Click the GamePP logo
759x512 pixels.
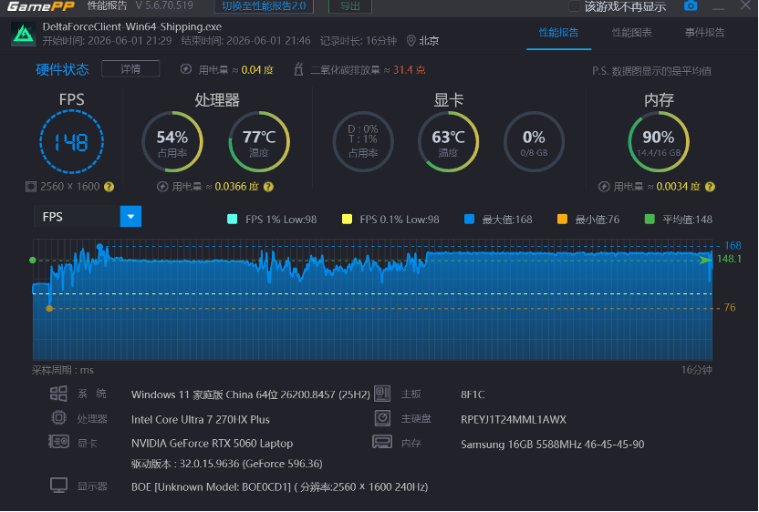tap(41, 6)
